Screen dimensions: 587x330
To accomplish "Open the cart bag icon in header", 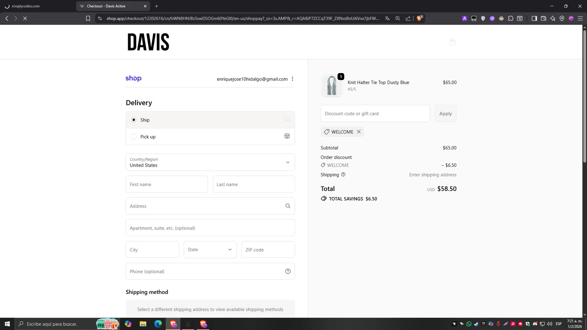I will (x=452, y=42).
